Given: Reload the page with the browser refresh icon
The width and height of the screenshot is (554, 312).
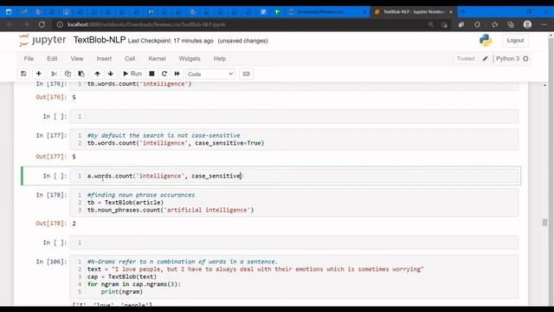Looking at the screenshot, I should pyautogui.click(x=42, y=24).
